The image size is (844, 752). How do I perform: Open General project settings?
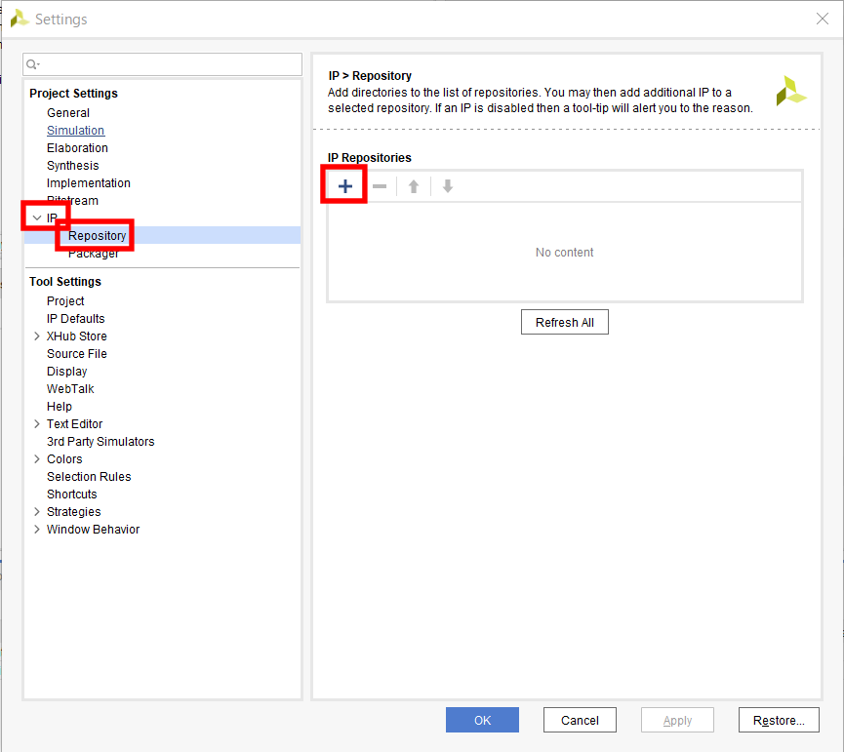coord(68,113)
